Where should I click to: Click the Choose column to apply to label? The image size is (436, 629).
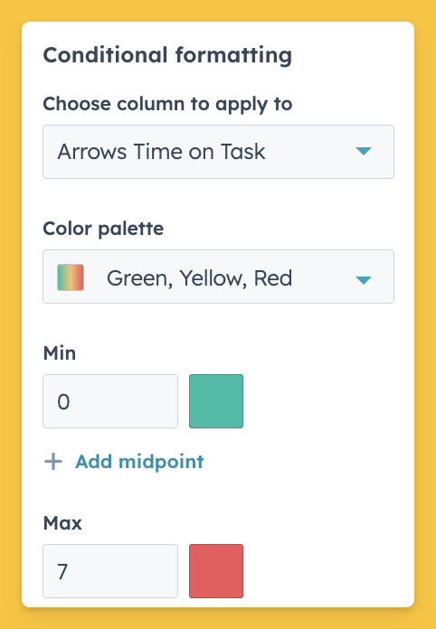click(167, 104)
